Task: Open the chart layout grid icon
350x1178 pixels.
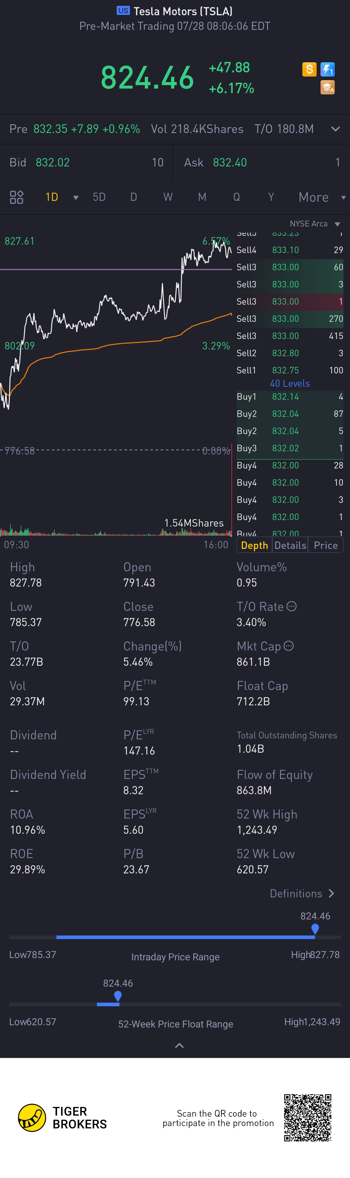Action: [17, 197]
